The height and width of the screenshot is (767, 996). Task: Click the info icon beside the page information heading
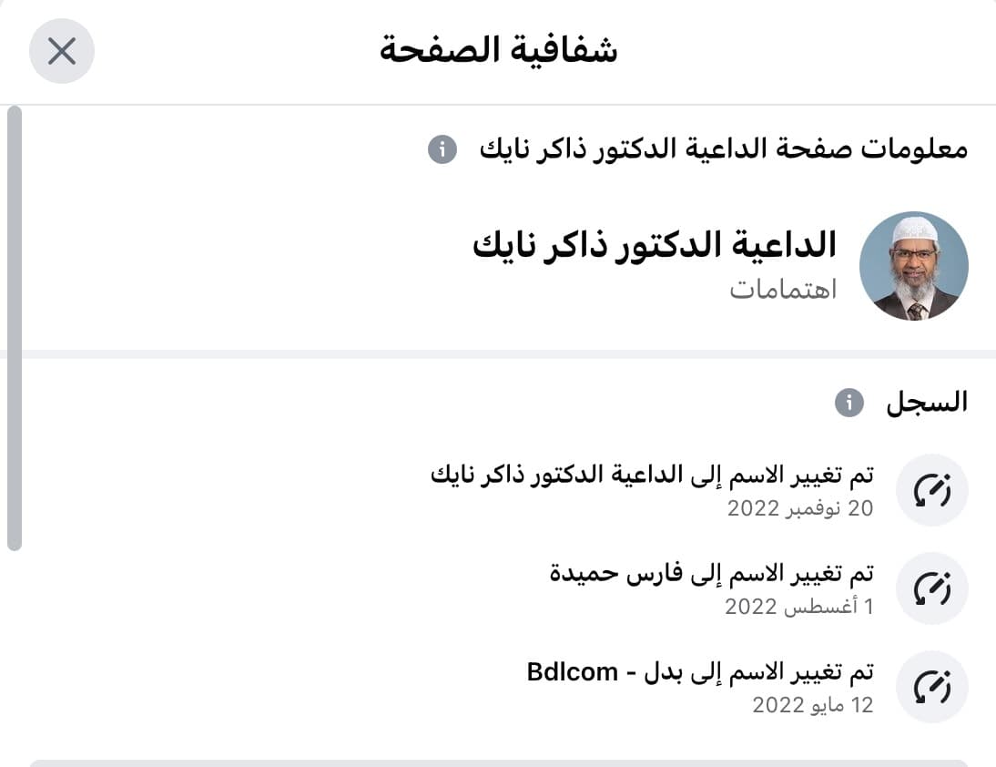pyautogui.click(x=442, y=149)
